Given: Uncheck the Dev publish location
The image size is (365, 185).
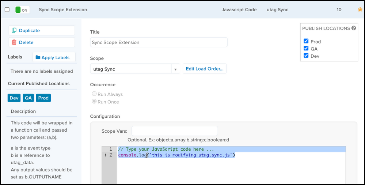Looking at the screenshot, I should pyautogui.click(x=306, y=56).
